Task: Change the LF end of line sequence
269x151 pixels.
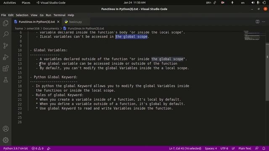Action: 233,148
